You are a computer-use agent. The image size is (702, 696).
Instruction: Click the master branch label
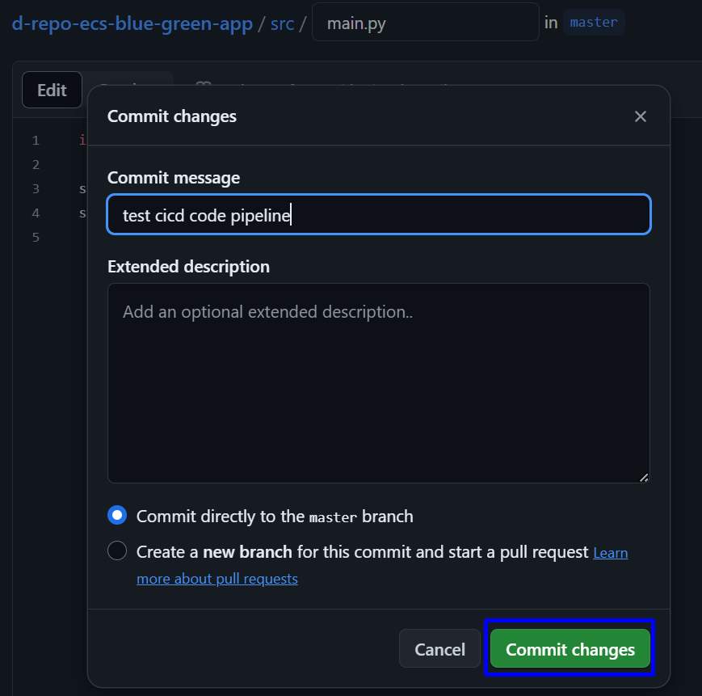point(594,23)
